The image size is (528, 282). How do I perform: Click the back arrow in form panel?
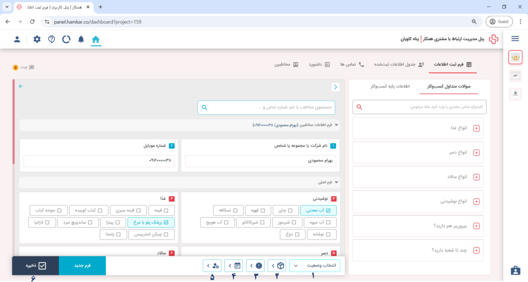[21, 86]
